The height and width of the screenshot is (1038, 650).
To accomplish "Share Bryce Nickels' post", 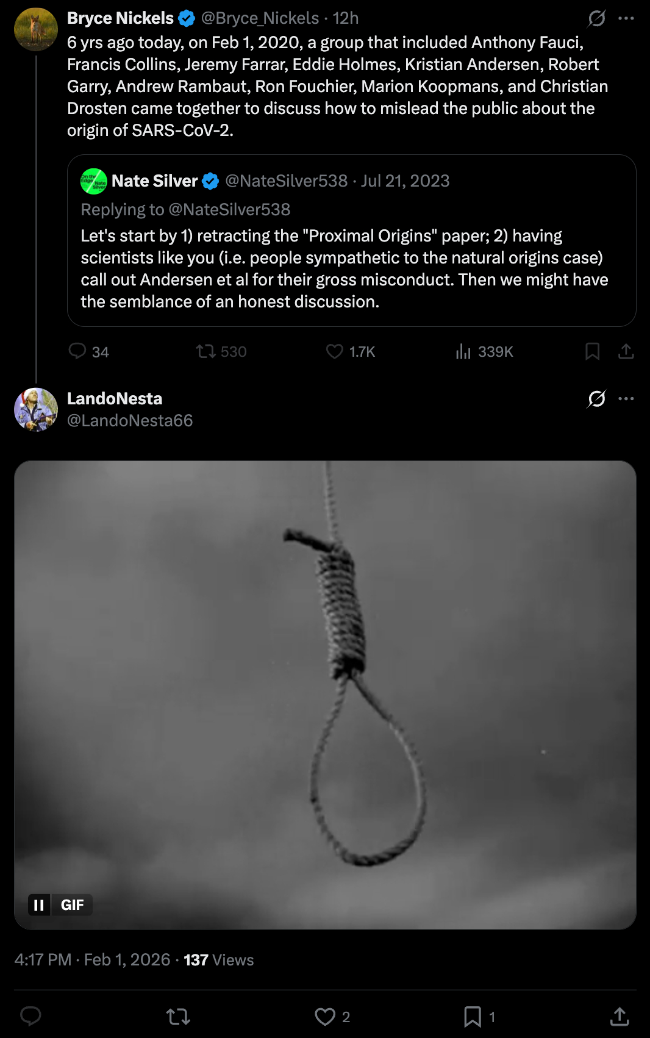I will click(626, 351).
